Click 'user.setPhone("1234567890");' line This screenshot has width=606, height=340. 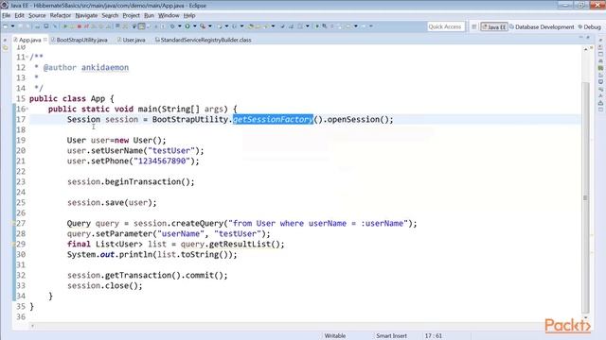click(133, 161)
